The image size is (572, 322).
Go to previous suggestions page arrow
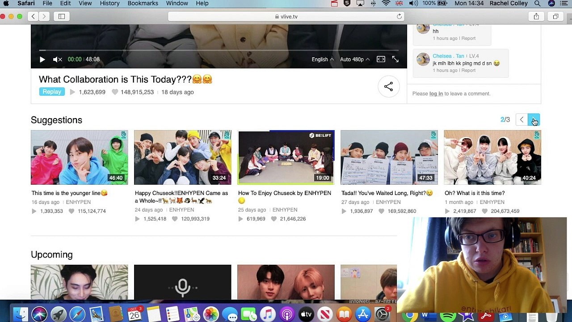pyautogui.click(x=522, y=120)
